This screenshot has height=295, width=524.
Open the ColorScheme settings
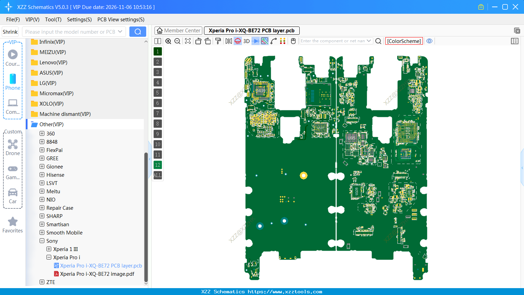click(404, 41)
